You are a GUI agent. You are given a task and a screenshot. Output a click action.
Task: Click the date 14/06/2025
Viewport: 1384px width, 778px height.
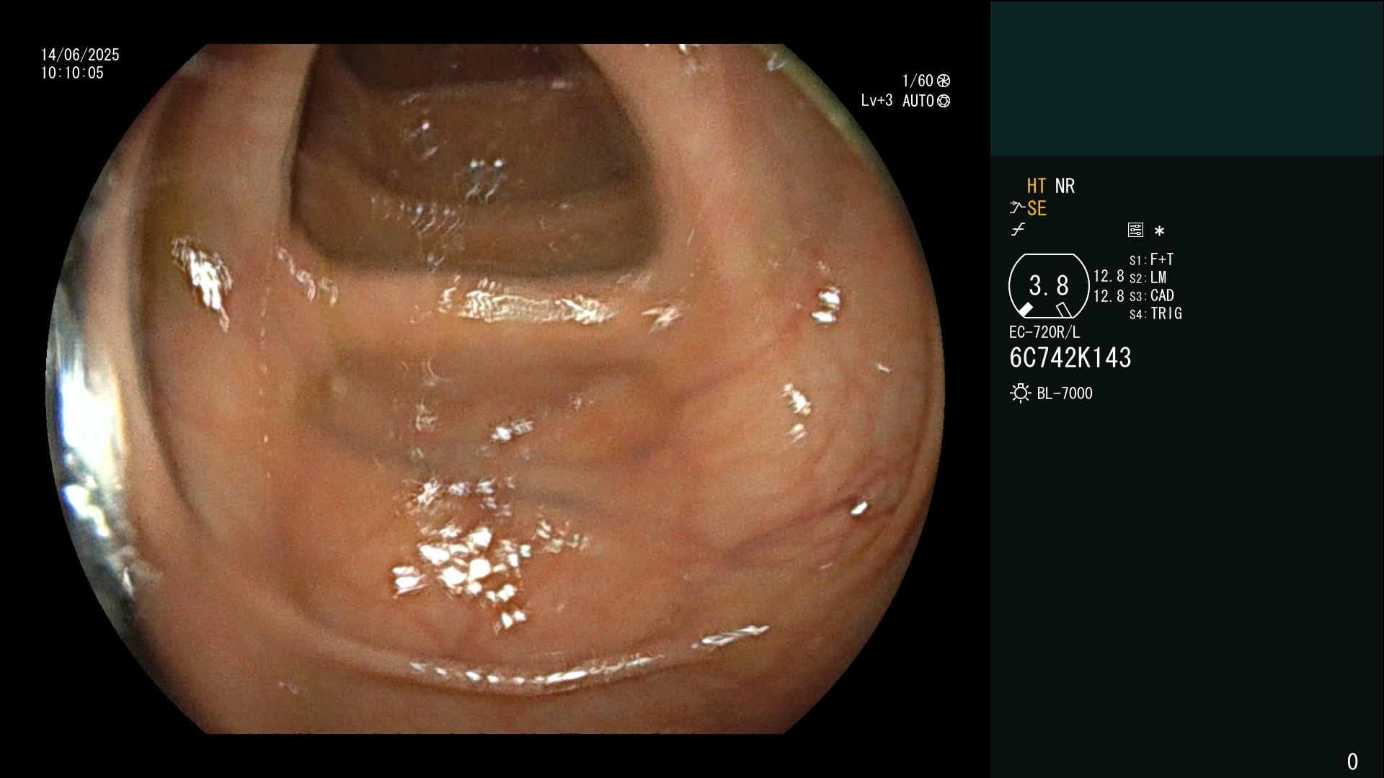(x=80, y=55)
